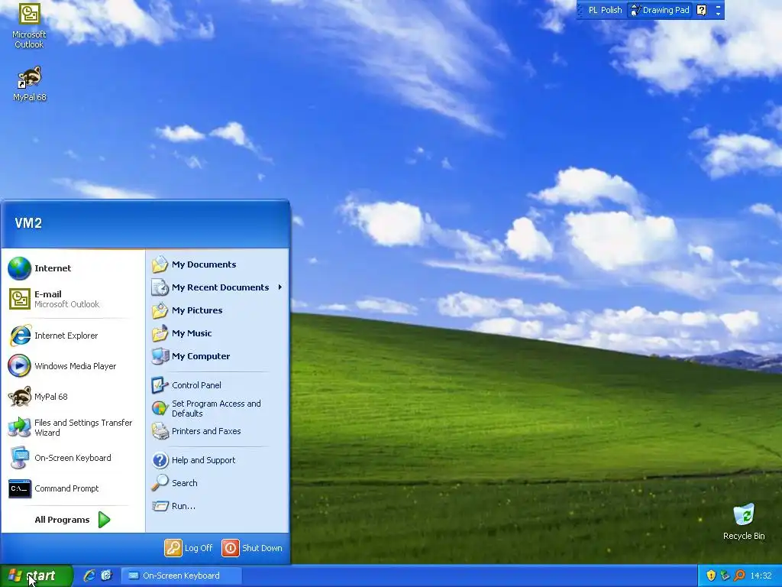Open the Drawing Pad language bar button
Viewport: 782px width, 587px height.
660,10
